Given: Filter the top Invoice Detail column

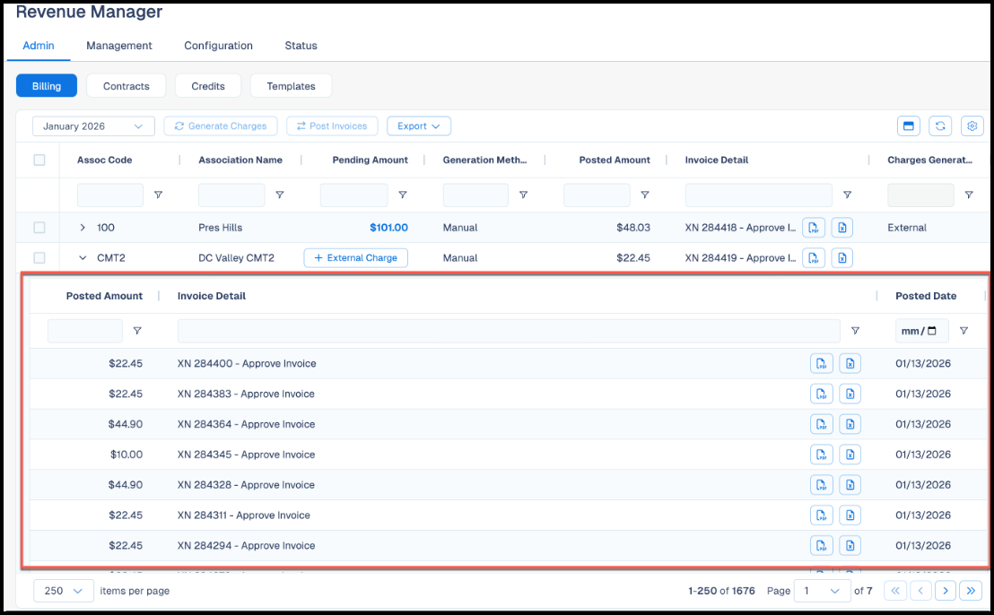Looking at the screenshot, I should [x=847, y=195].
